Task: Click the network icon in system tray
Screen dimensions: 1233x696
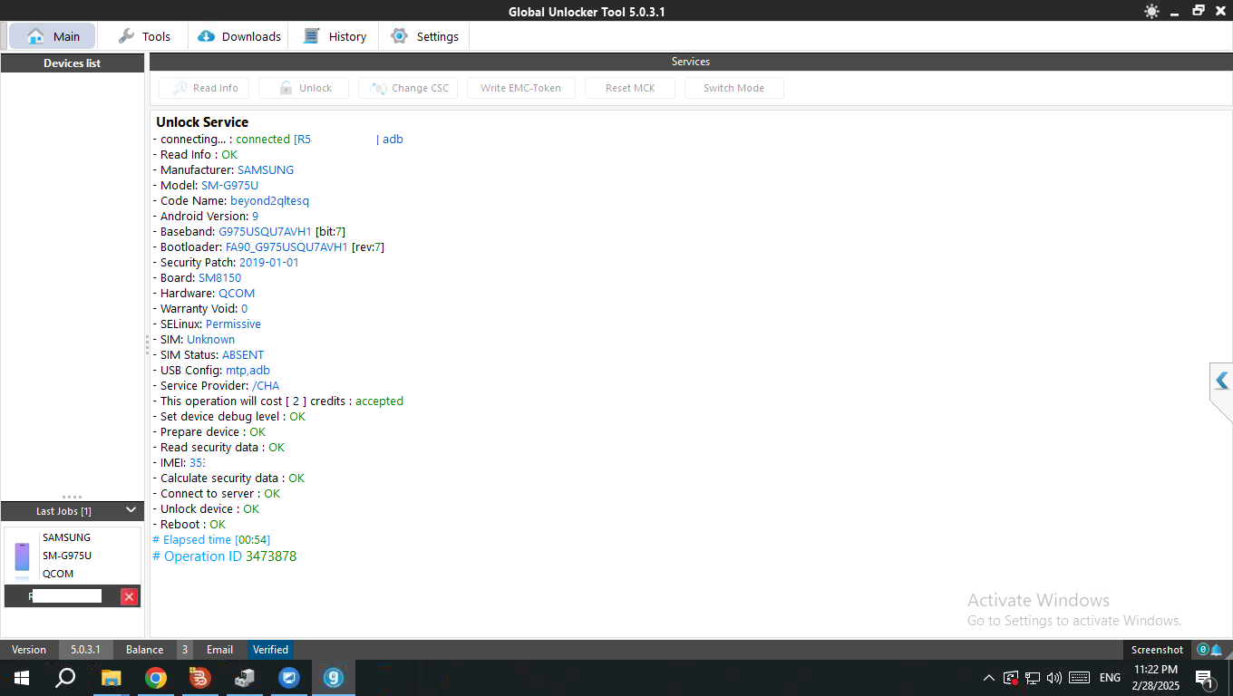Action: (x=1033, y=678)
